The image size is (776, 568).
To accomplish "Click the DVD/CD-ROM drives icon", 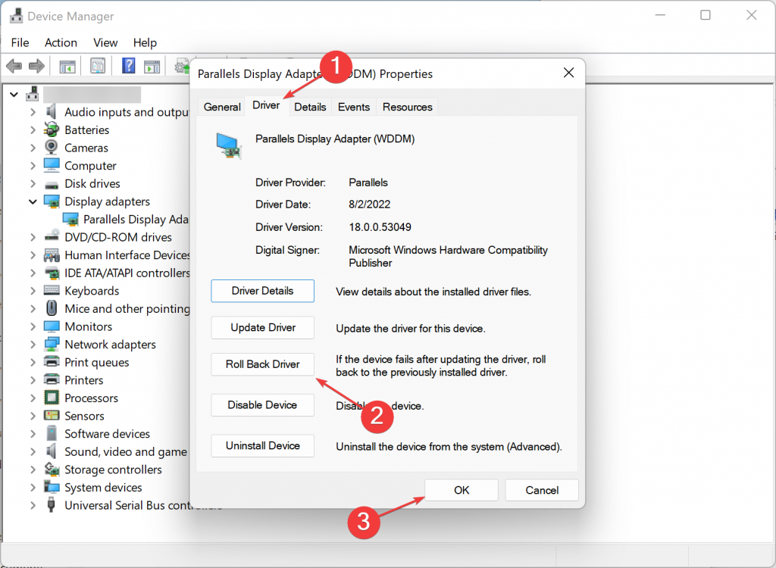I will 52,236.
